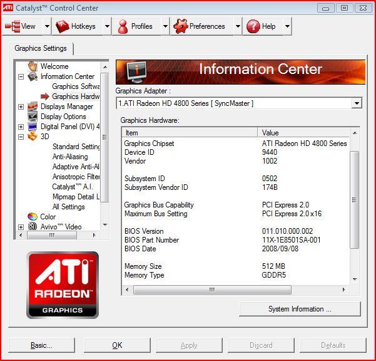Select the Subsystem Vendor ID row
This screenshot has height=361, width=376.
click(x=236, y=187)
